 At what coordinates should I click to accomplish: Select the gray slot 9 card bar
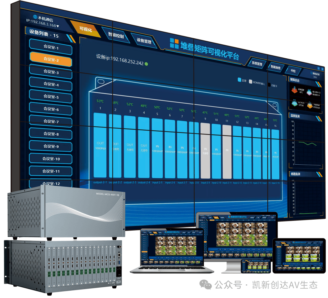pos(205,150)
